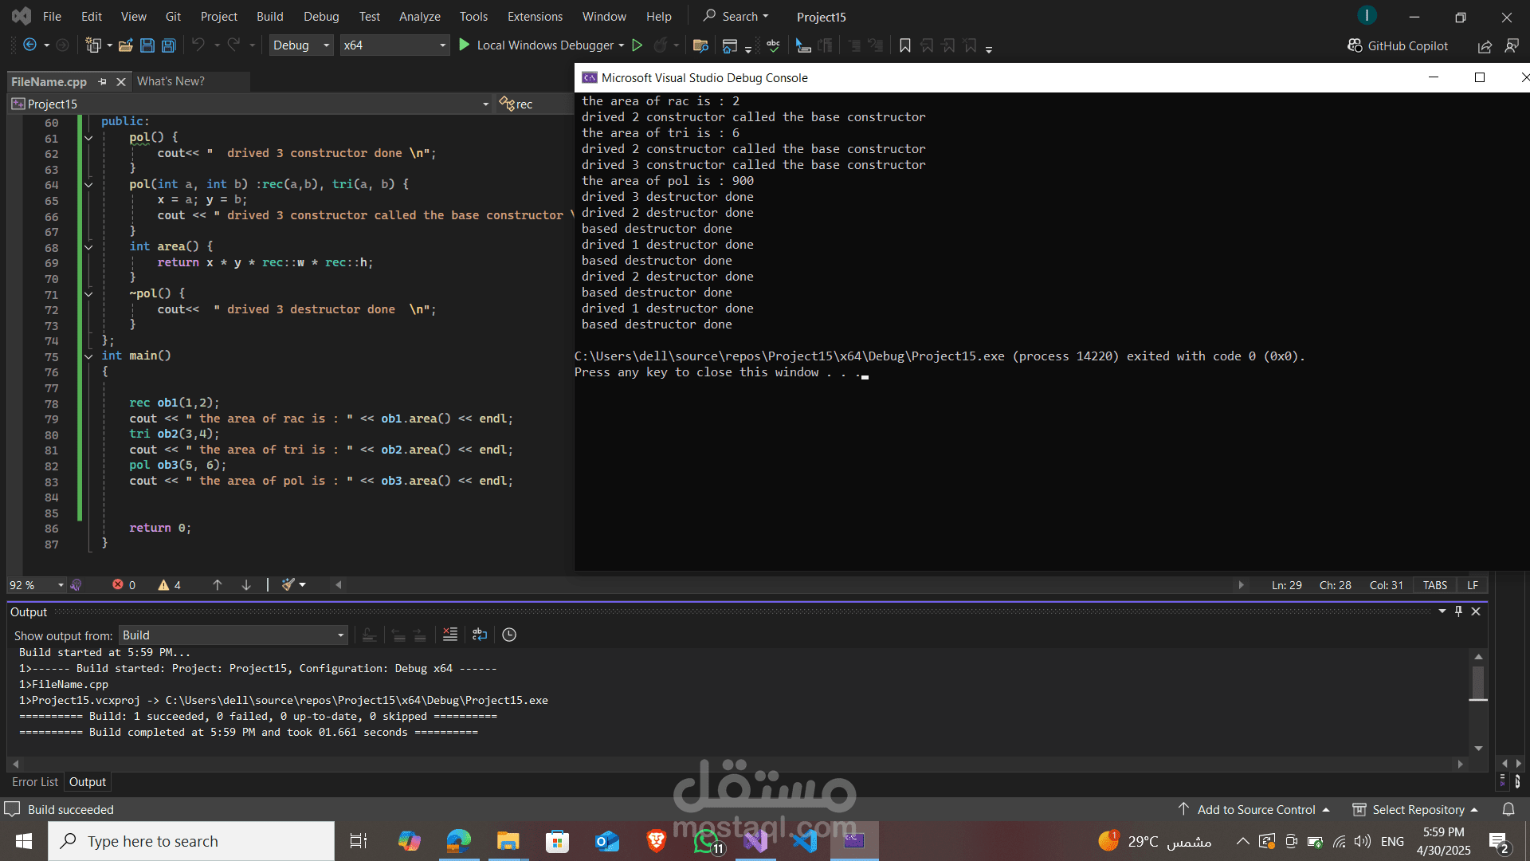Expand the Local Windows Debugger target dropdown
The image size is (1530, 861).
pos(621,45)
